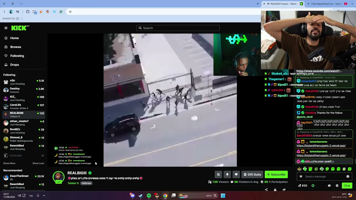Screen dimensions: 356x200
Task: Toggle the notification bell for REALBIGIII
Action: 227,174
